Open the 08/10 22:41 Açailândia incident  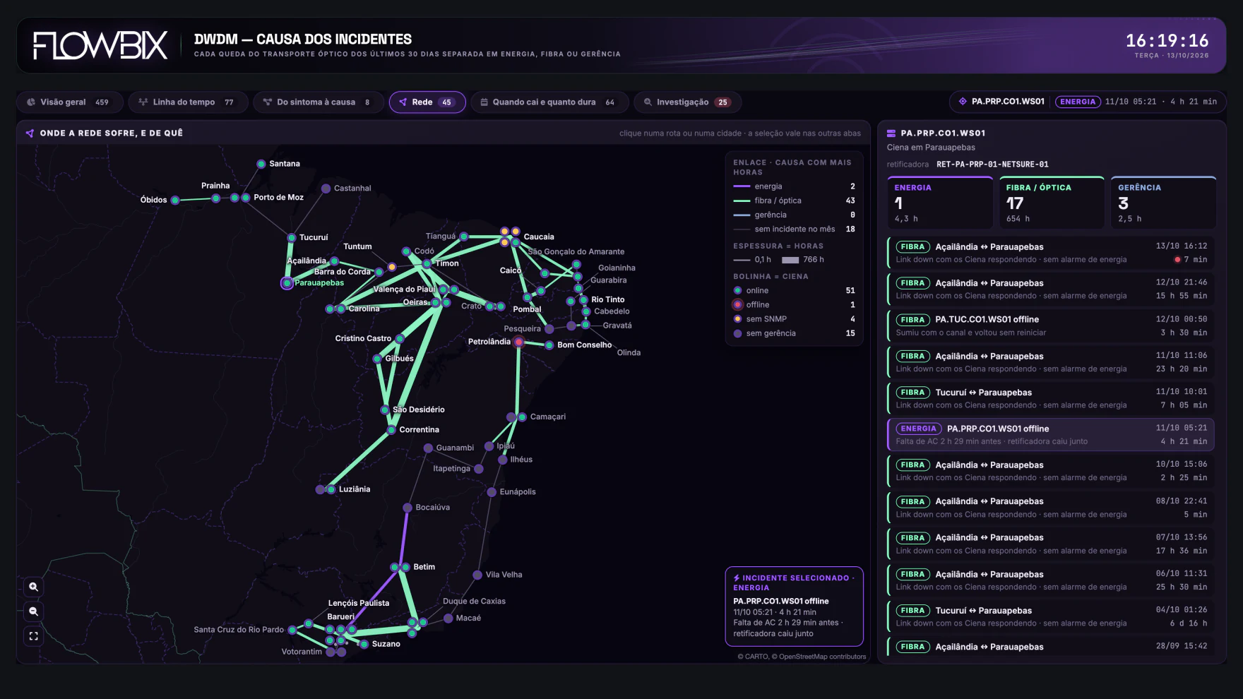coord(1051,508)
